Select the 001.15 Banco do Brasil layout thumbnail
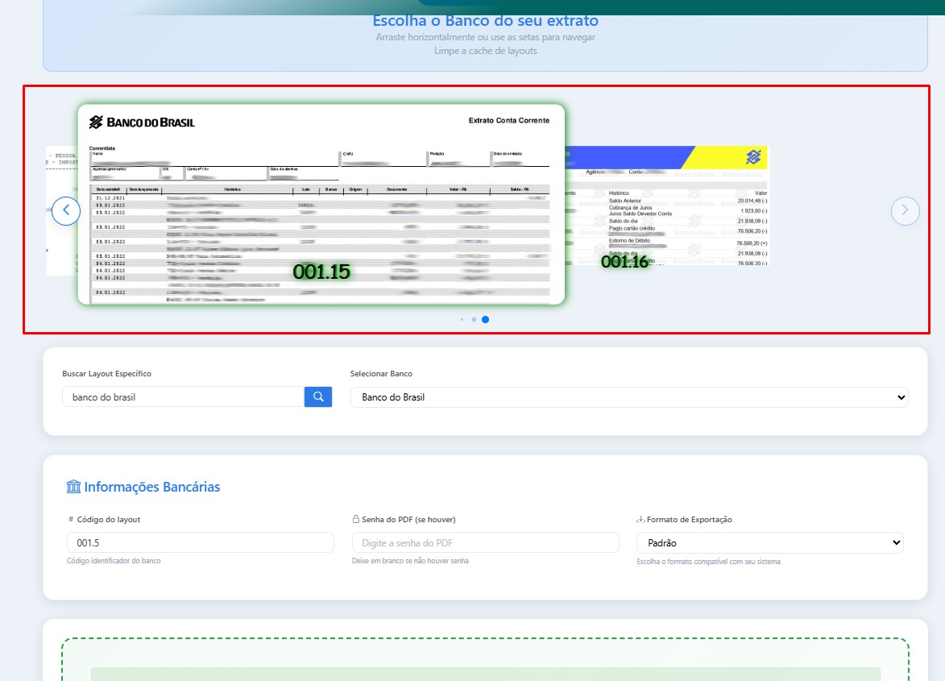945x681 pixels. coord(321,205)
